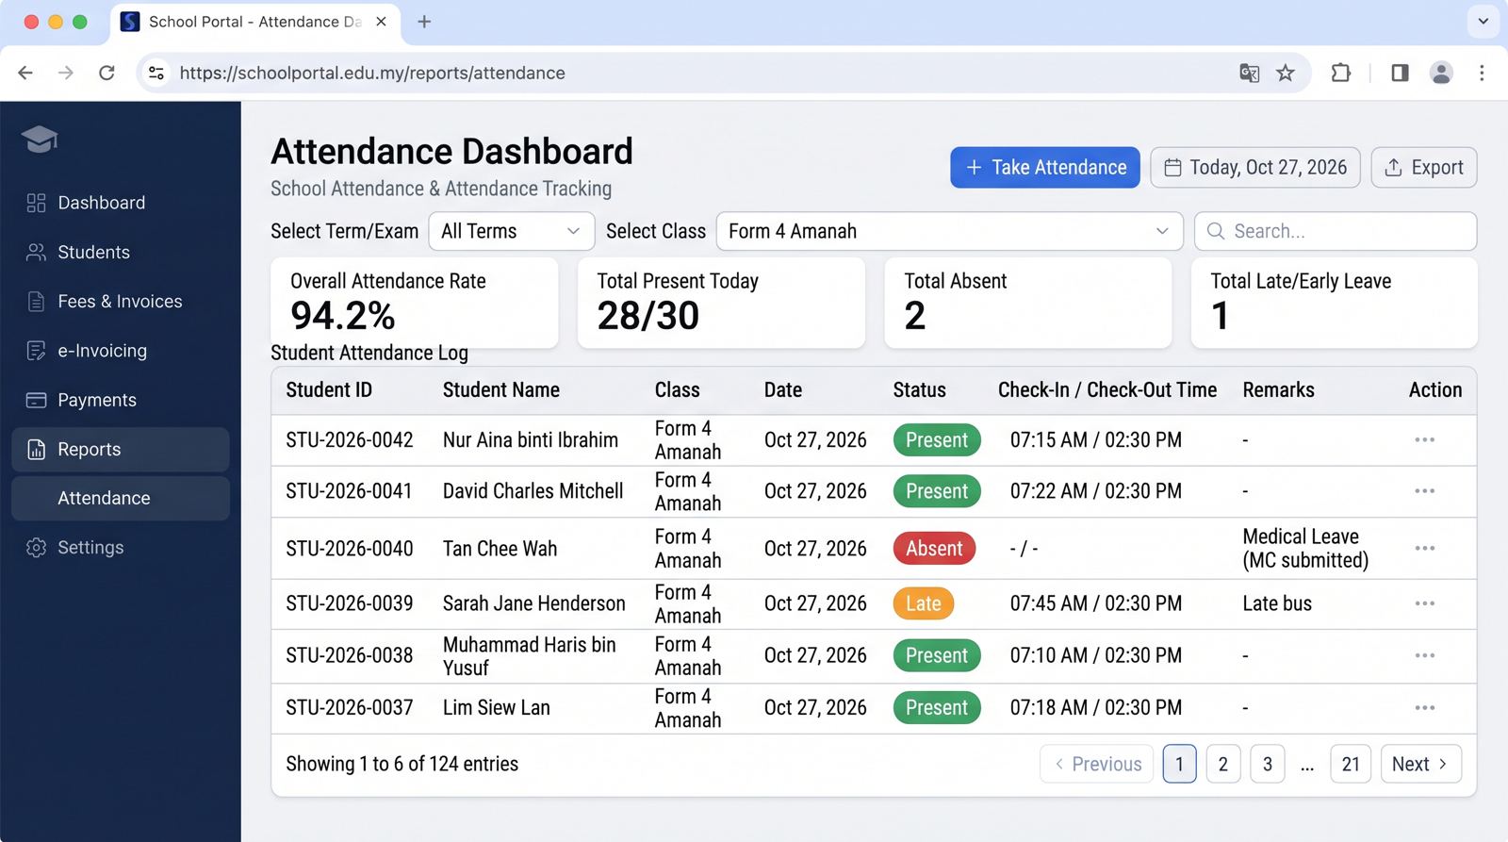Go to page 3 of the log
The width and height of the screenshot is (1508, 842).
pyautogui.click(x=1268, y=764)
